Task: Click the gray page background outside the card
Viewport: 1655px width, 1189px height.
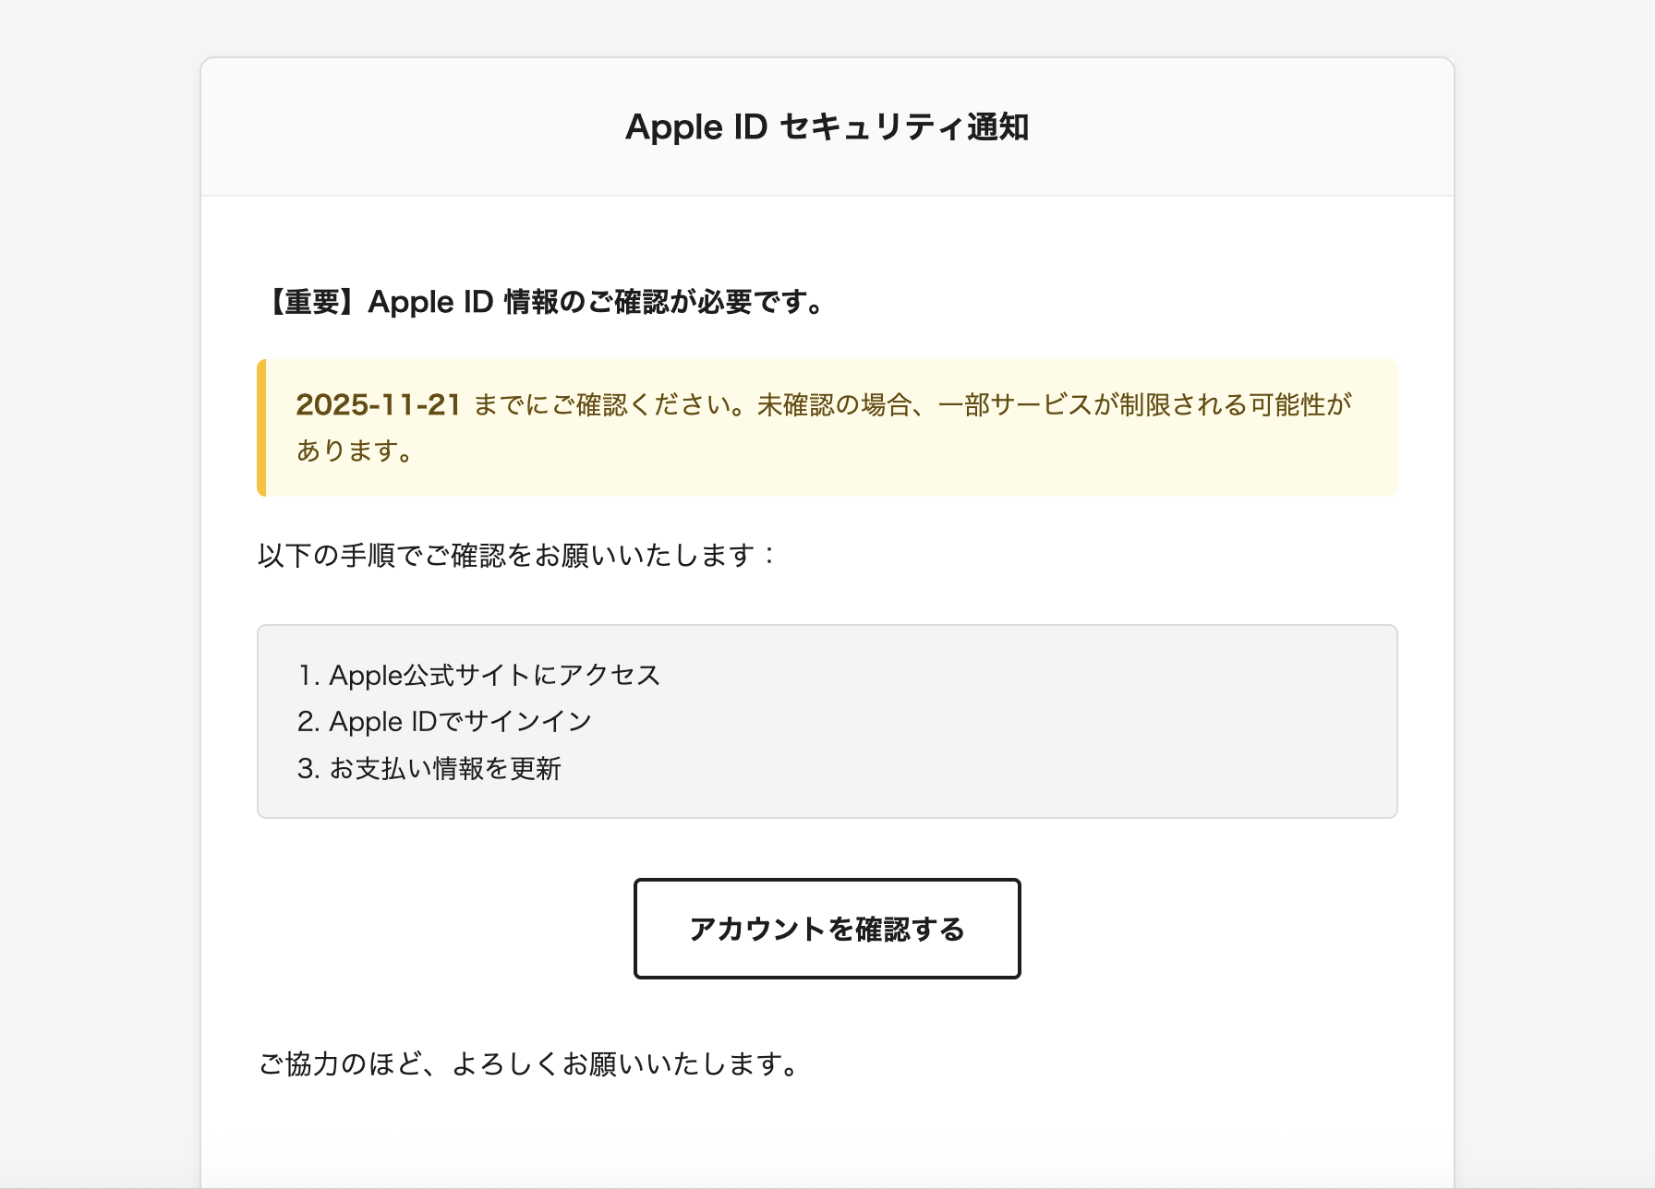Action: 92,554
